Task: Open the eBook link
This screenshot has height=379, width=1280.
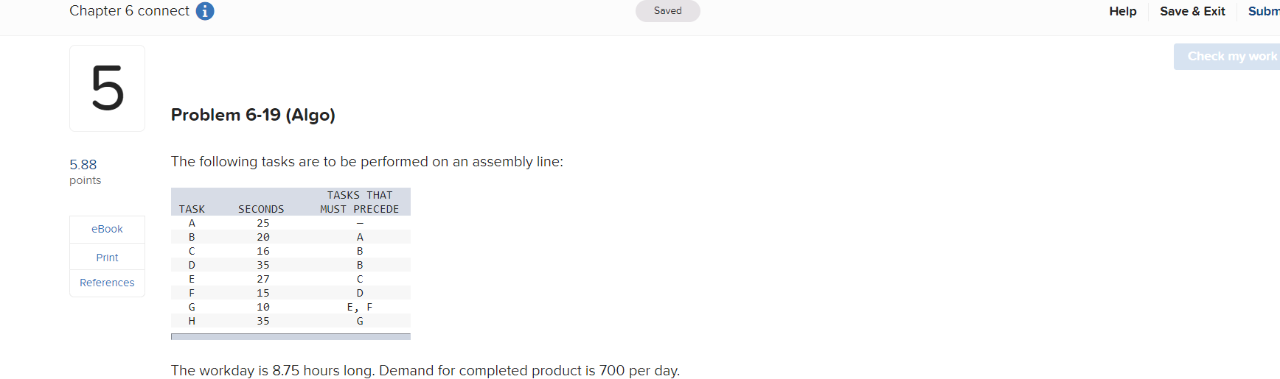Action: 107,229
